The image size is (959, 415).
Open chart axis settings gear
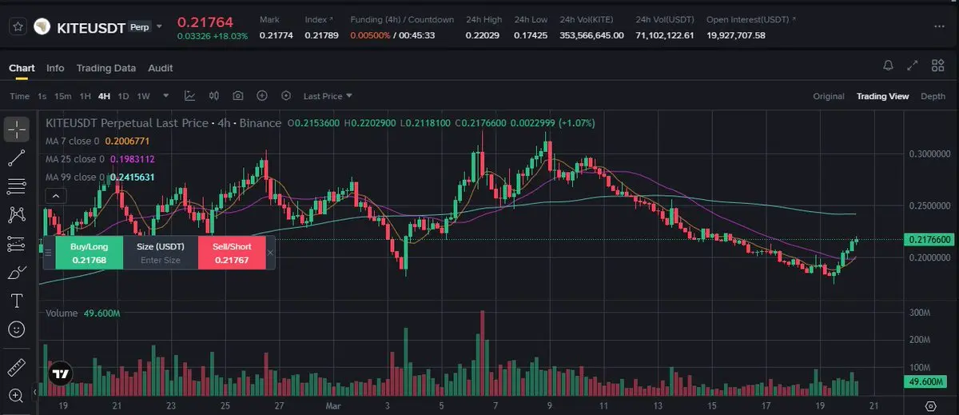click(x=930, y=406)
